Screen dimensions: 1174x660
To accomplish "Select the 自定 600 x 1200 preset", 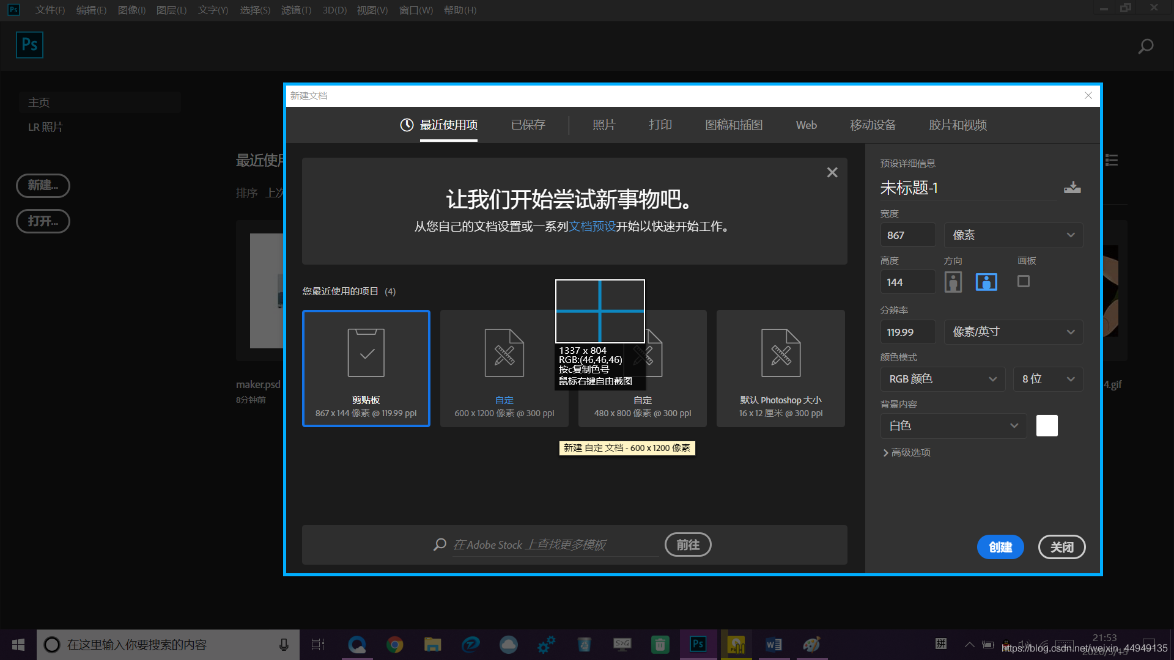I will pos(504,369).
